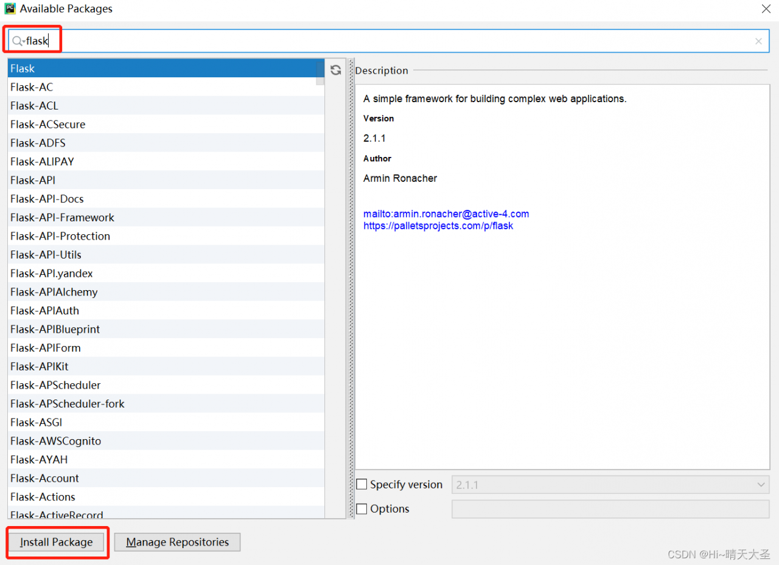The height and width of the screenshot is (565, 779).
Task: Click the Options text input field
Action: [x=610, y=509]
